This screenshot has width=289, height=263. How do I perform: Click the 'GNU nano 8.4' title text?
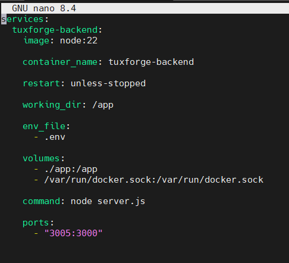pyautogui.click(x=44, y=8)
